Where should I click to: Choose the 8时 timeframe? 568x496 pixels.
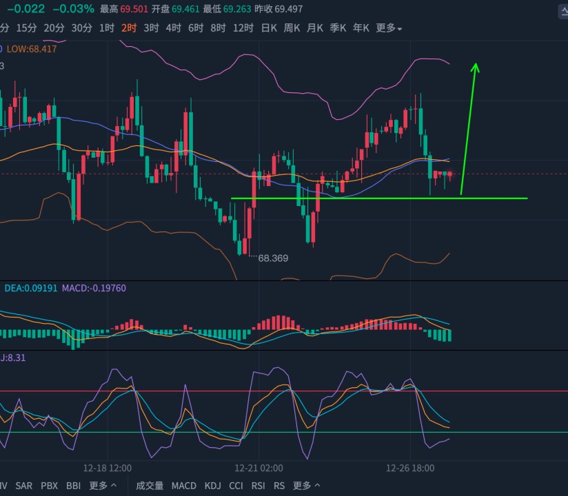(x=218, y=28)
